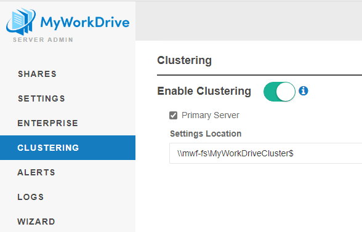This screenshot has height=232, width=362.
Task: Open the Shares menu item
Action: pyautogui.click(x=68, y=74)
